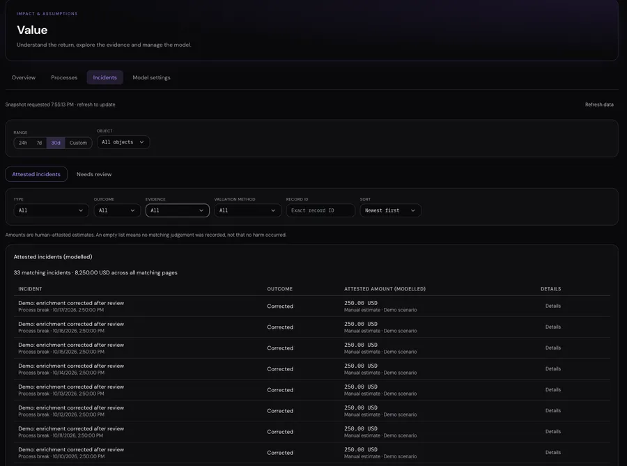
Task: Click the Corrected outcome in the 10/10/2026 row
Action: point(280,453)
